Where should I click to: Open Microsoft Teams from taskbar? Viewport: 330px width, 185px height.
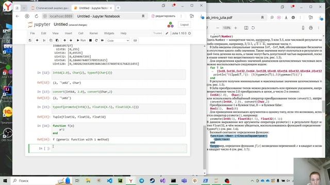[184, 180]
